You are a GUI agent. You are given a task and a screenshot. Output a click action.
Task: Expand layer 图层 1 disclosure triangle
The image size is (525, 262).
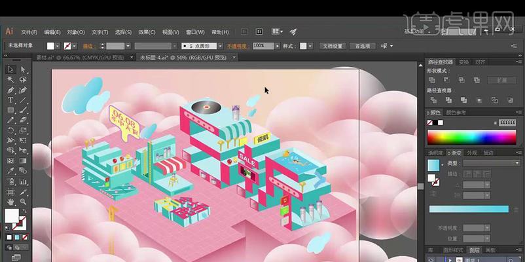450,259
